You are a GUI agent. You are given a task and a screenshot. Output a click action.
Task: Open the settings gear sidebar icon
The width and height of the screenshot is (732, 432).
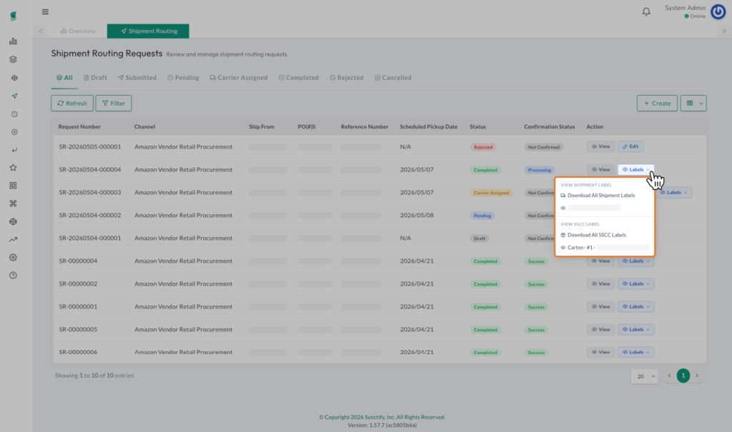click(13, 258)
